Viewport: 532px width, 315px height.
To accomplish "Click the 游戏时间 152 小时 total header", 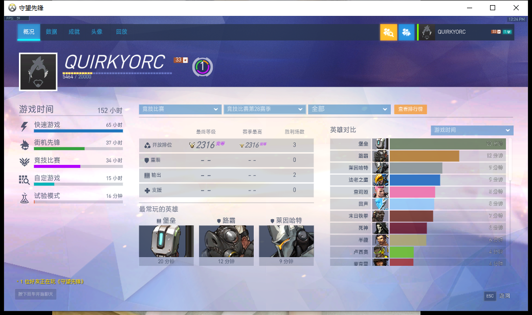I will (71, 110).
